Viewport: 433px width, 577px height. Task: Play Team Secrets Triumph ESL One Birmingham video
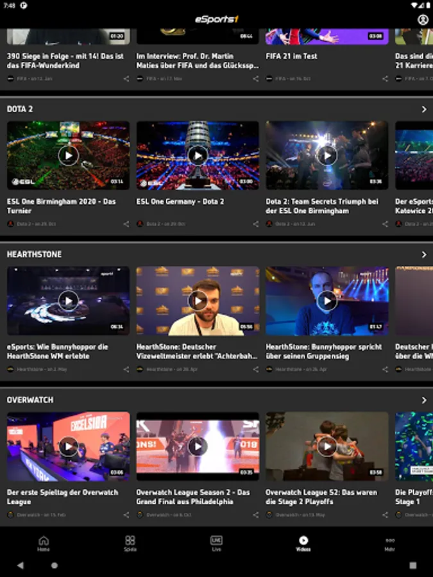pos(327,156)
